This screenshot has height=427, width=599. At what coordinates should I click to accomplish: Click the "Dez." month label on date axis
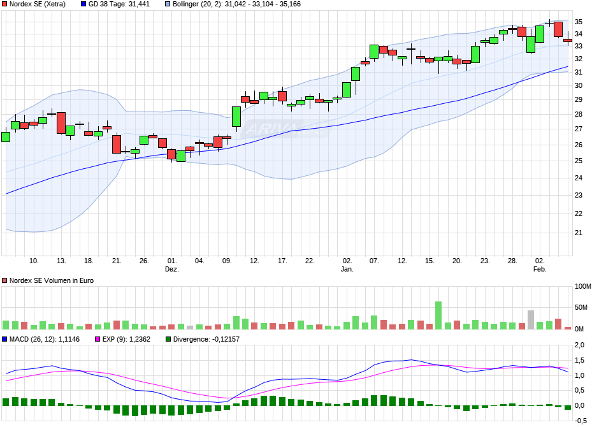pyautogui.click(x=172, y=269)
